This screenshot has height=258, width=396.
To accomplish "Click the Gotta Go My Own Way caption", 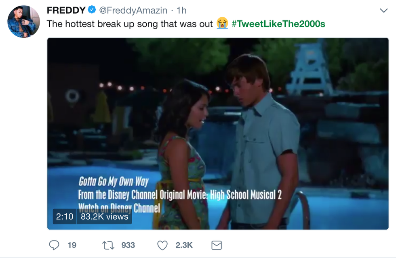I will 114,181.
